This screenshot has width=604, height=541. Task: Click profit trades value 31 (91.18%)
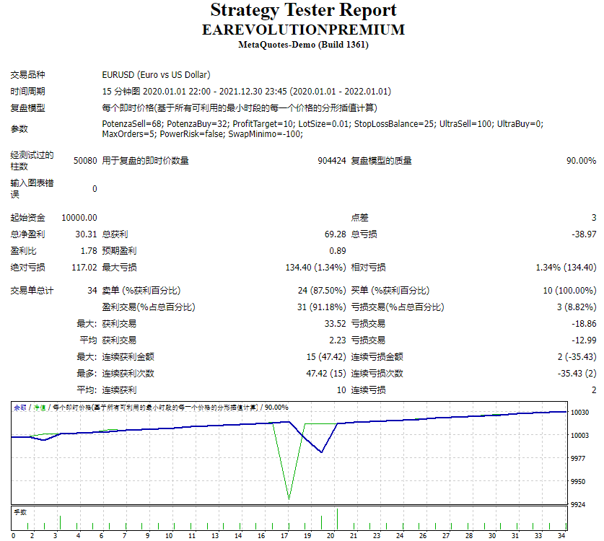click(321, 307)
